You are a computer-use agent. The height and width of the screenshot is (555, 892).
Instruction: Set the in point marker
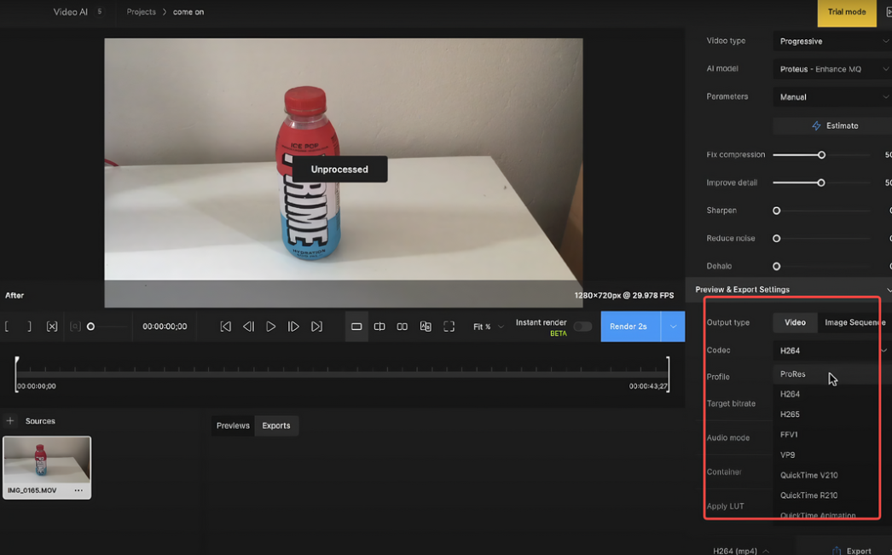8,327
